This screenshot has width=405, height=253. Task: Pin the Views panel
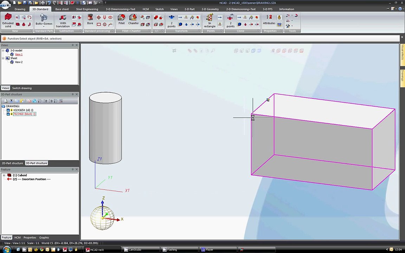[72, 45]
